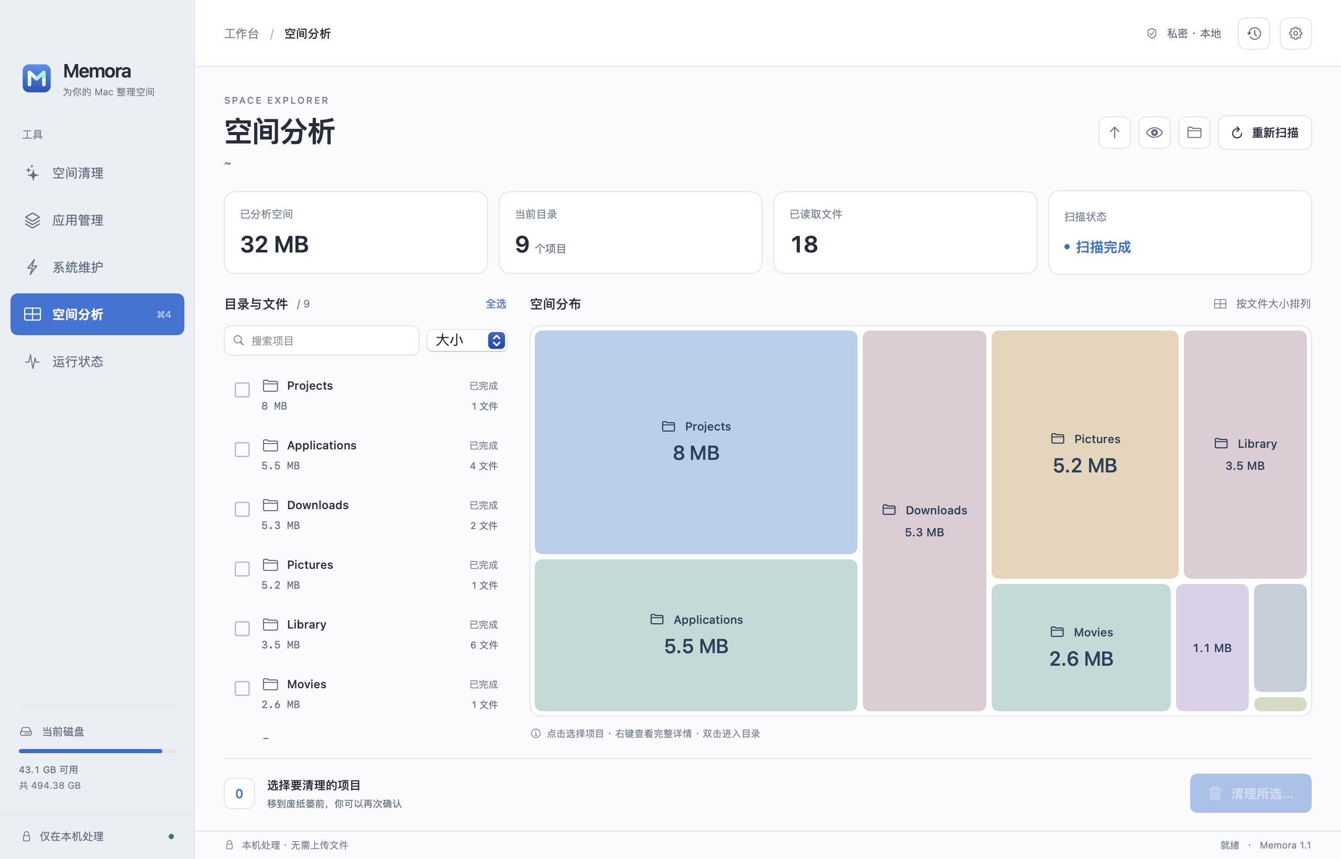Screen dimensions: 1341x859
Task: Select the Pictures 5.2 MB treemap block
Action: click(1084, 455)
